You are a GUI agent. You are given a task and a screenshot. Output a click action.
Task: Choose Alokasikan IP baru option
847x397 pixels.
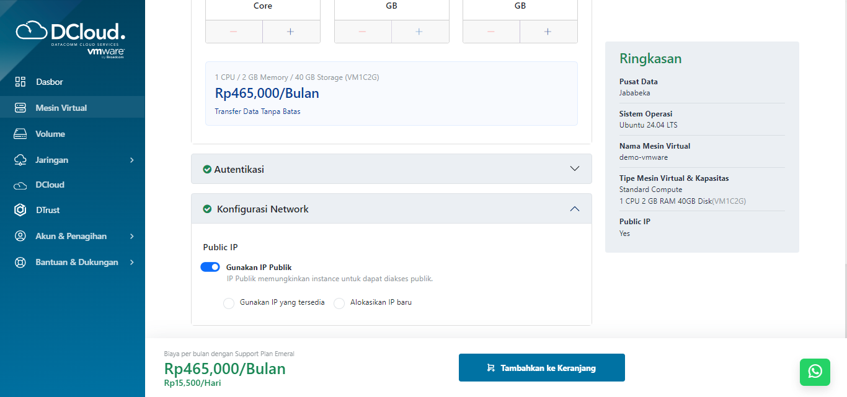[x=339, y=303]
